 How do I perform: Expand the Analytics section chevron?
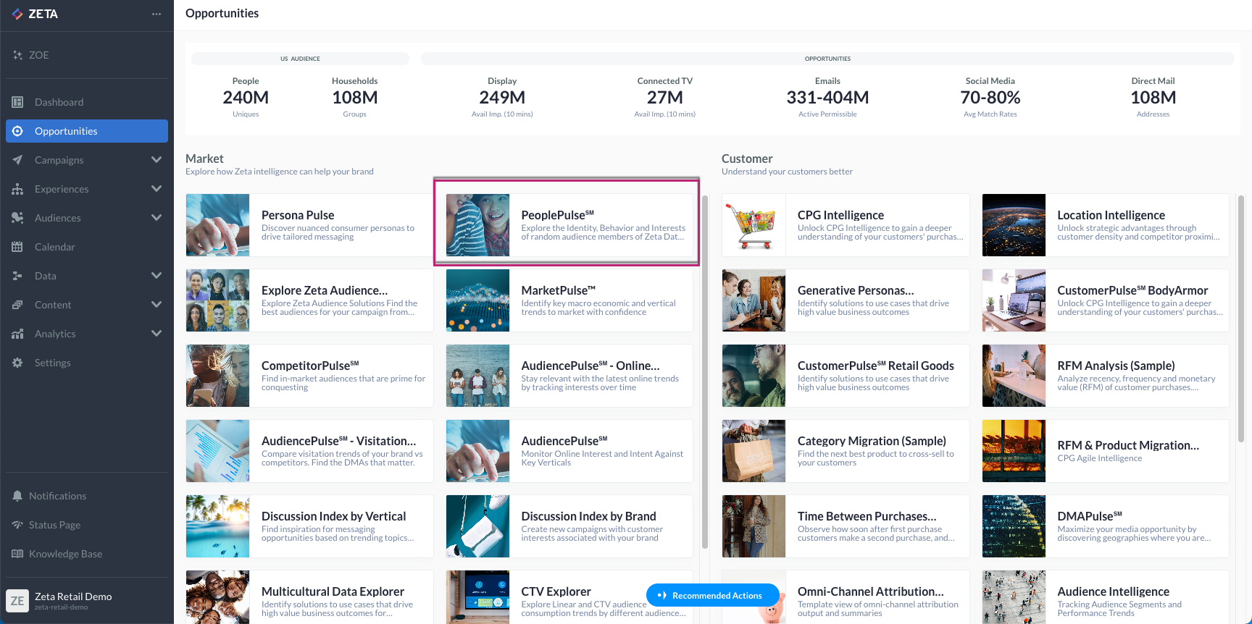(156, 334)
